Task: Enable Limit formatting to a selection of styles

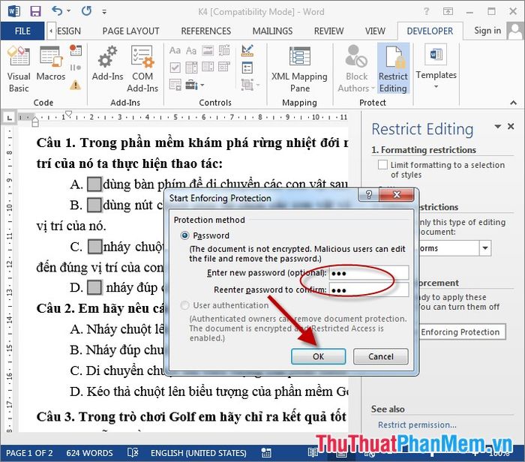Action: pos(383,165)
